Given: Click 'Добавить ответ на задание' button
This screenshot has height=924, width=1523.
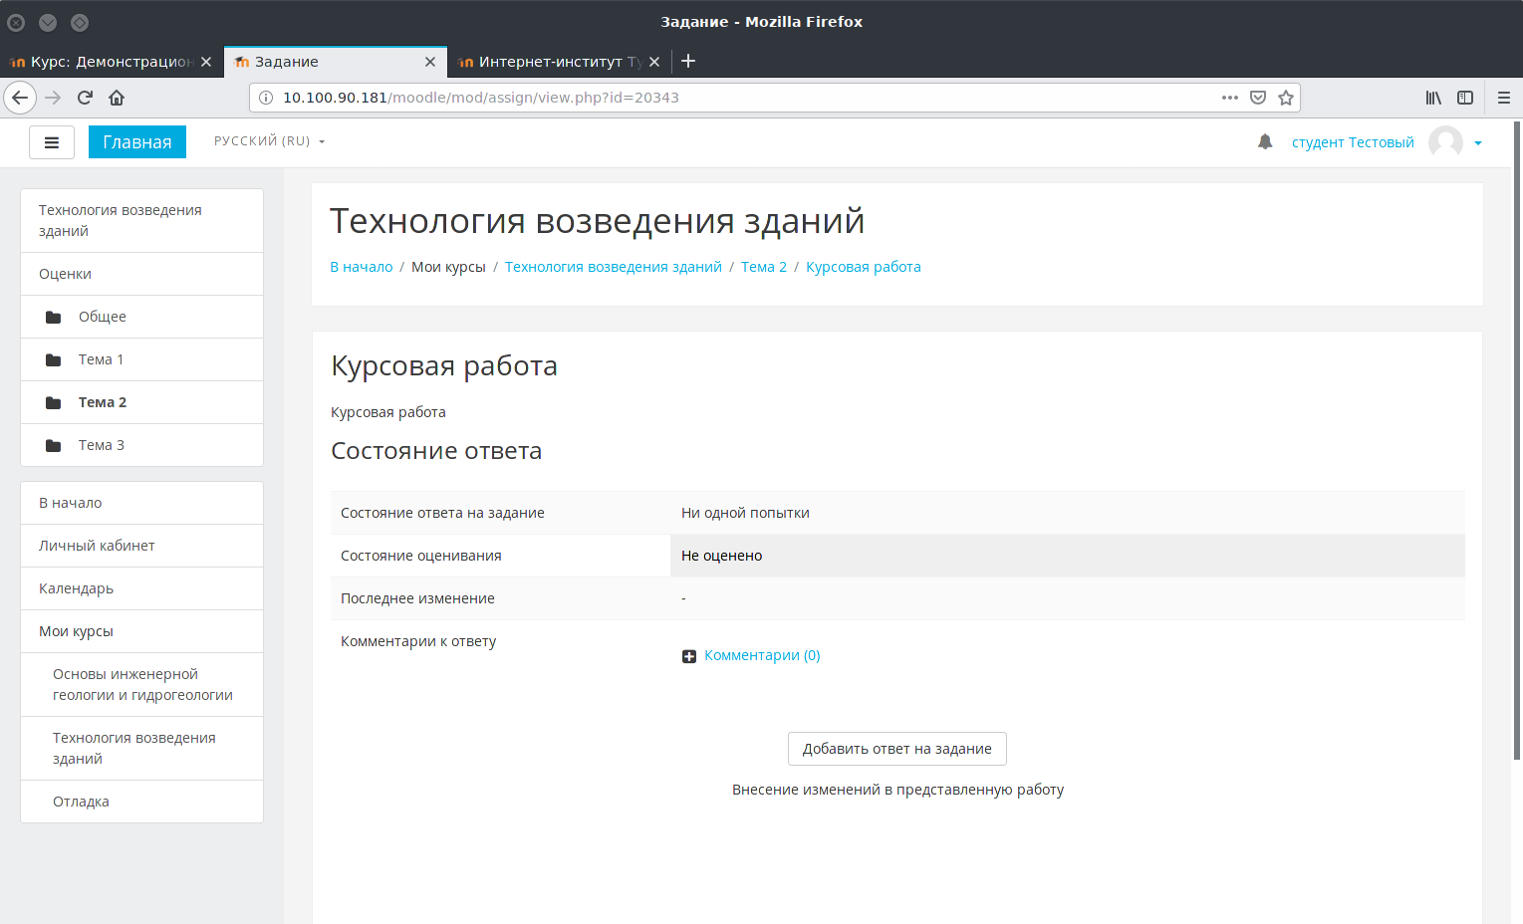Looking at the screenshot, I should coord(897,749).
